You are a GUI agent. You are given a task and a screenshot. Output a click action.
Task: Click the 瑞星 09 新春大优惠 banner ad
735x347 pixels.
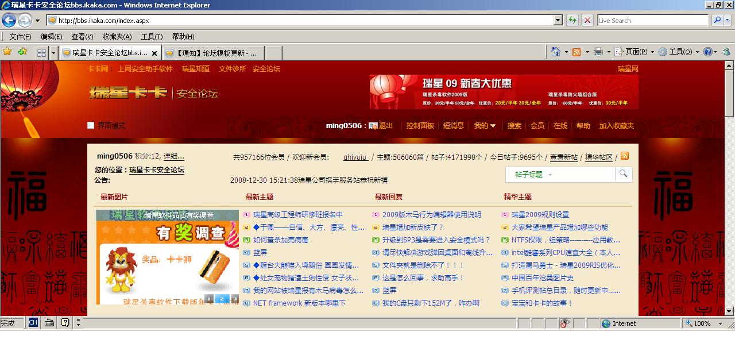tap(504, 92)
